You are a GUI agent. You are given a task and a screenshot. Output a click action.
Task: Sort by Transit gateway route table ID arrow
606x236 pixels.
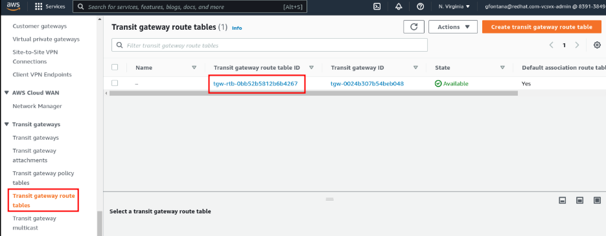tap(311, 67)
